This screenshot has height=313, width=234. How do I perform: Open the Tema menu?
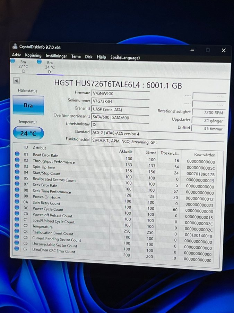[76, 56]
